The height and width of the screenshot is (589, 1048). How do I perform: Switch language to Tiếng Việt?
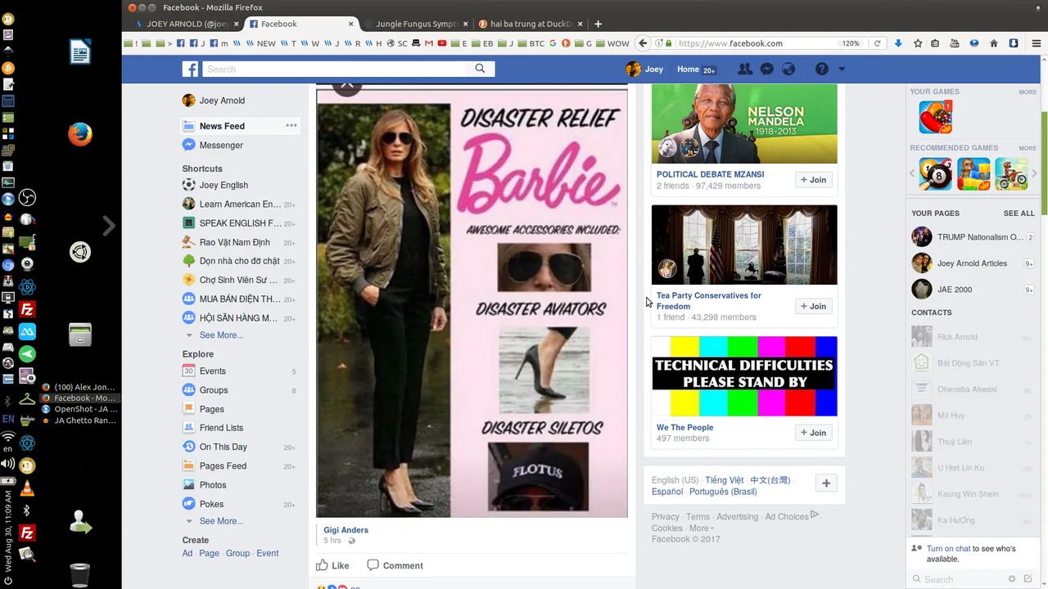click(725, 480)
